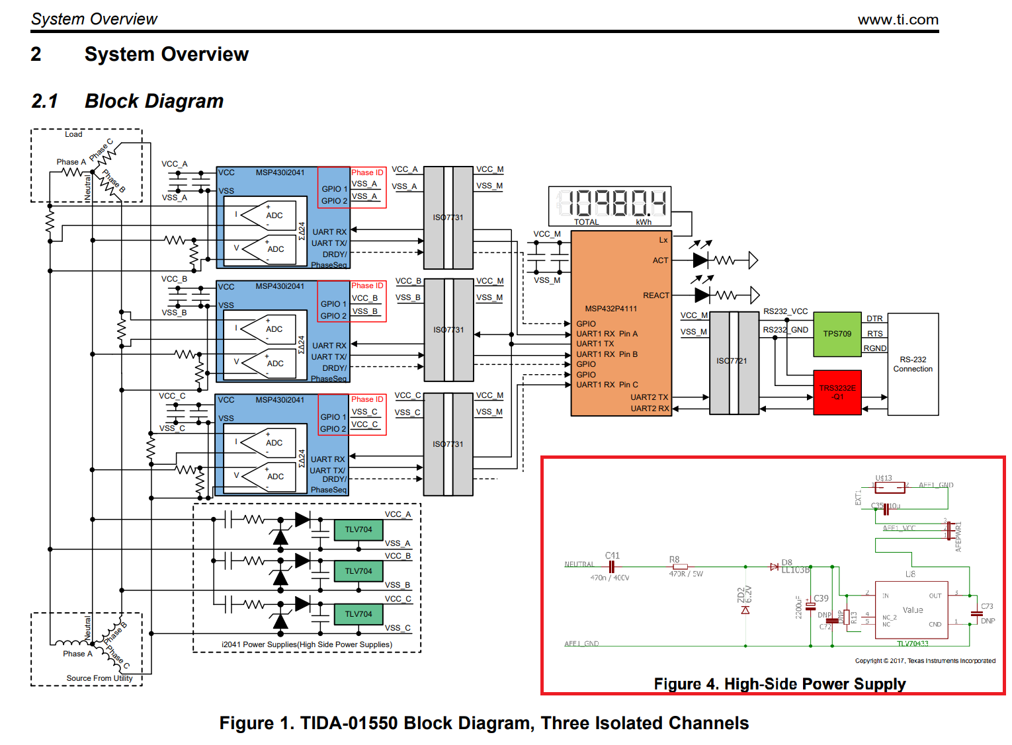
Task: Click the 'UART2 TX' pin label
Action: tap(649, 397)
